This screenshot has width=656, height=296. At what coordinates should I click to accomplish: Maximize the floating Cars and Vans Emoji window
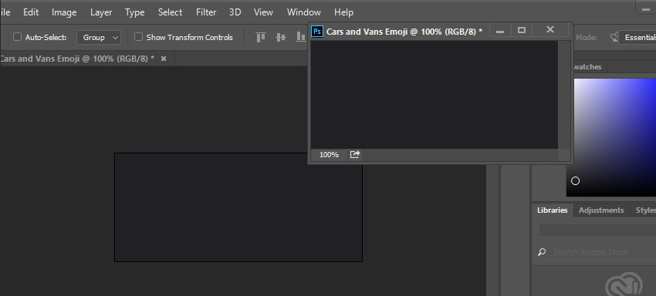(521, 30)
